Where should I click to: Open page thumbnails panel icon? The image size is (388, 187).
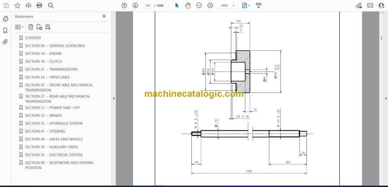point(6,19)
